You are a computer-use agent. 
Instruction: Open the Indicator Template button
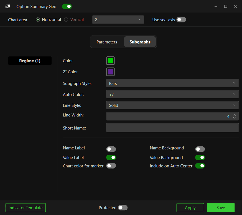pyautogui.click(x=26, y=208)
